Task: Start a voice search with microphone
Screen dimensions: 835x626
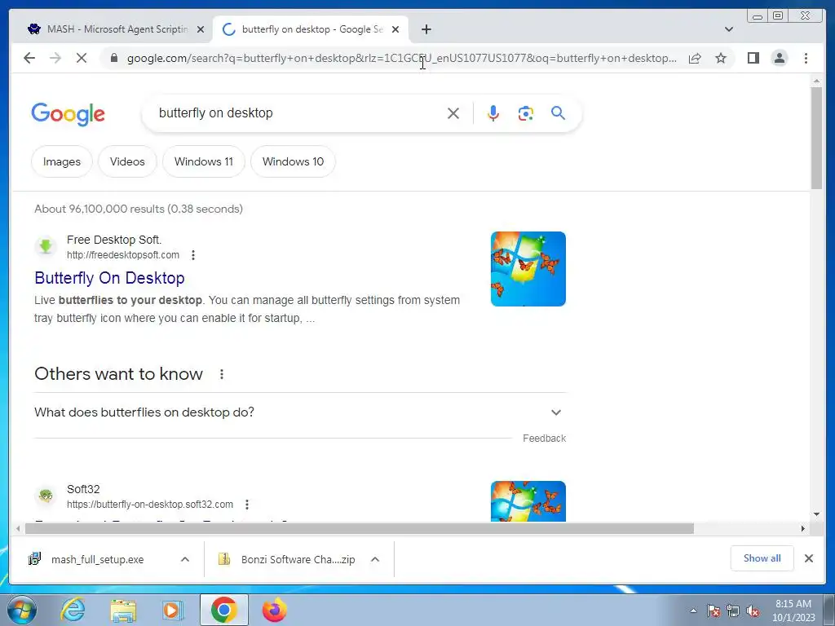Action: 493,113
